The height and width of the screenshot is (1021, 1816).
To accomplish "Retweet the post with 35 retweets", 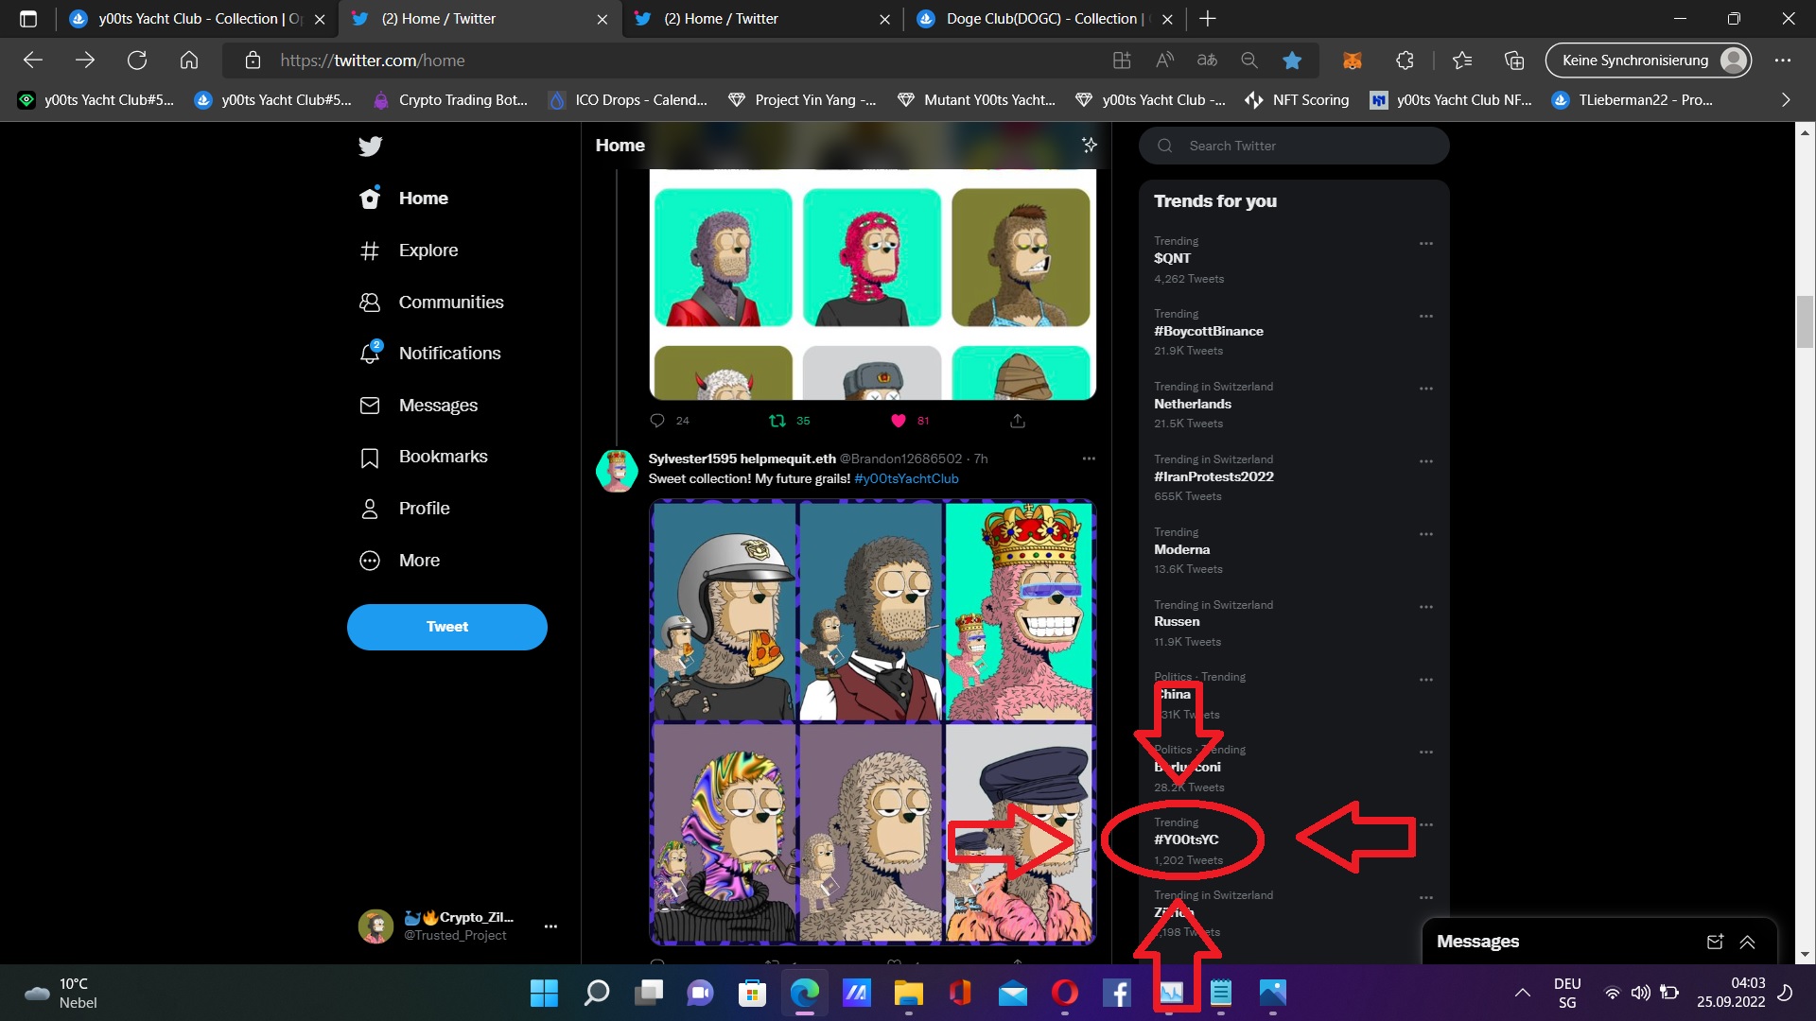I will point(777,421).
